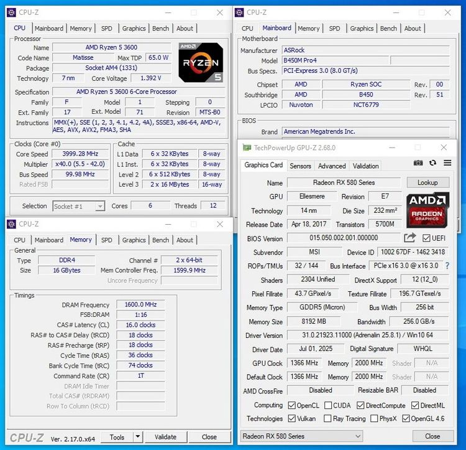Click the BIOS export share icon
The image size is (466, 450).
[410, 238]
